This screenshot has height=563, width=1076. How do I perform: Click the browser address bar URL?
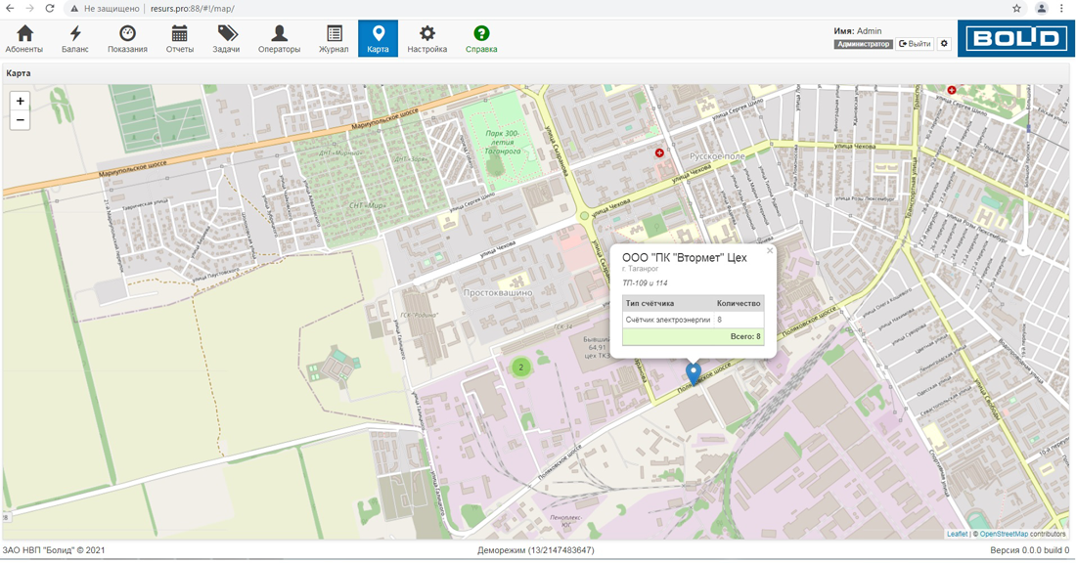pos(192,8)
